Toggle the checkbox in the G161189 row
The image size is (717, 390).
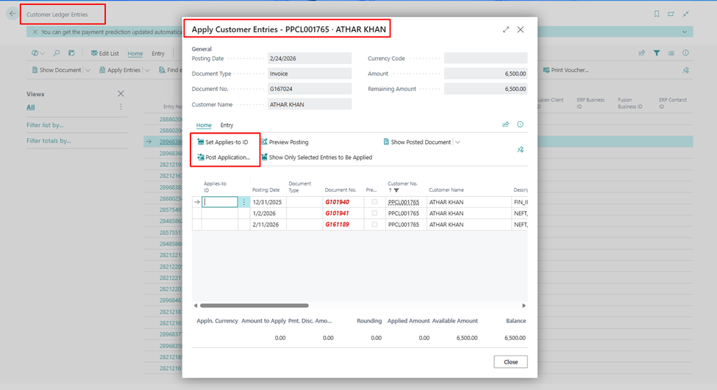(375, 225)
